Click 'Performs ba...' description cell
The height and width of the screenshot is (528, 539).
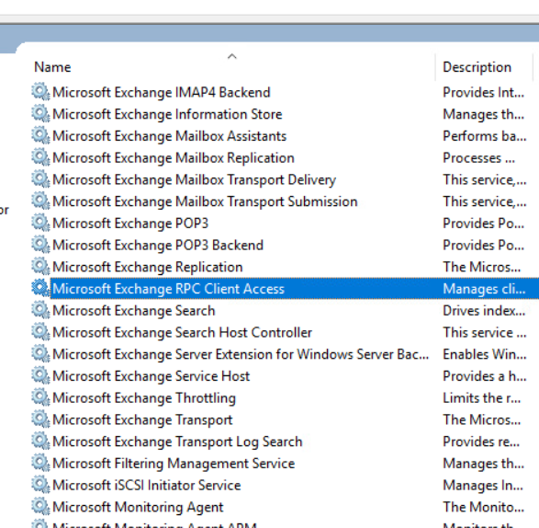pos(484,136)
